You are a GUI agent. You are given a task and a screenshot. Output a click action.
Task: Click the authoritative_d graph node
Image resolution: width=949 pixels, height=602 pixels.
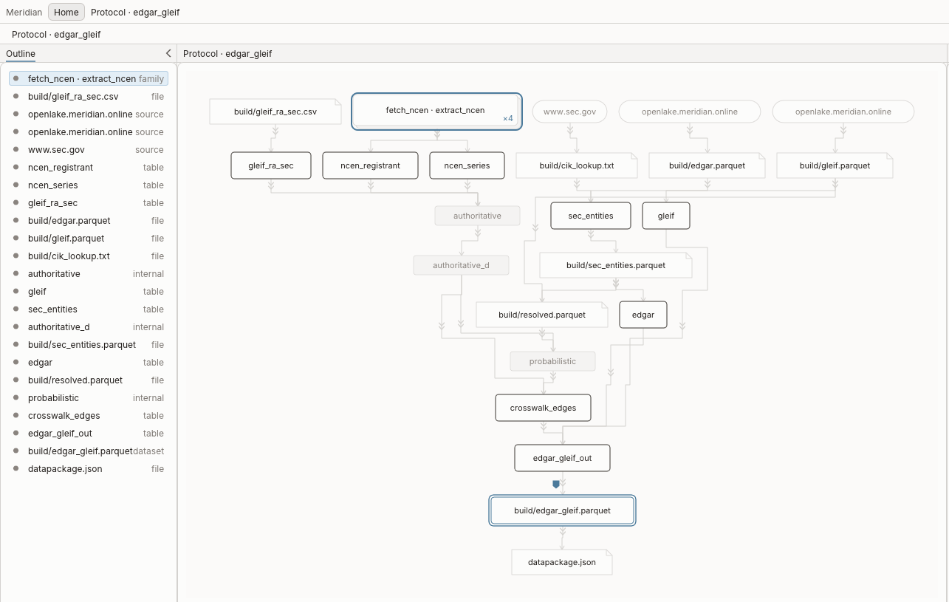coord(461,265)
